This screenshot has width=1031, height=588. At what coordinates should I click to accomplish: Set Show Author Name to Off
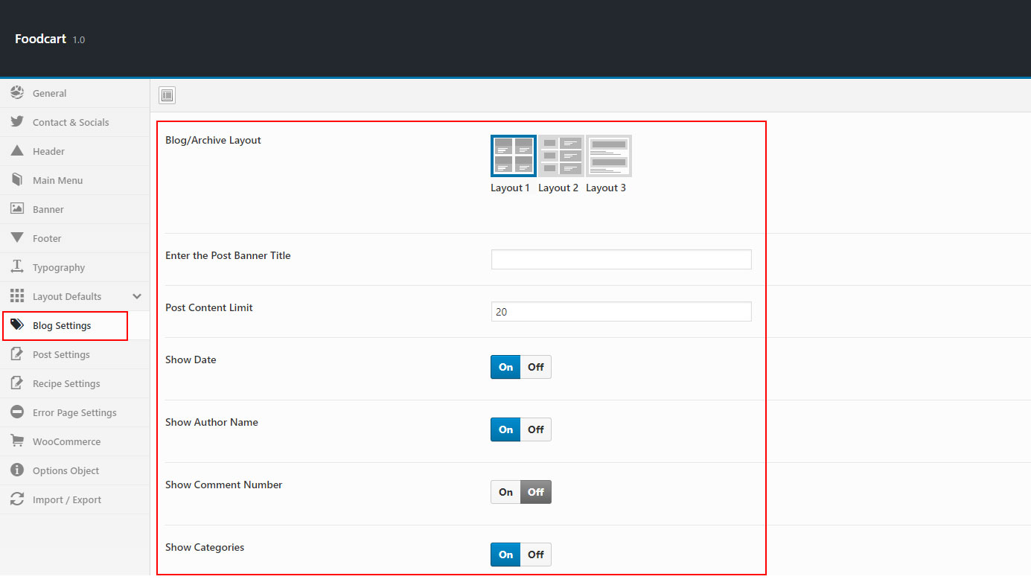coord(536,429)
